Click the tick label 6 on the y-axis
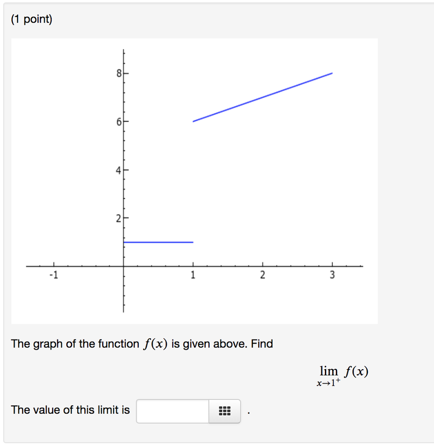Screen dimensions: 434x448 [x=117, y=122]
